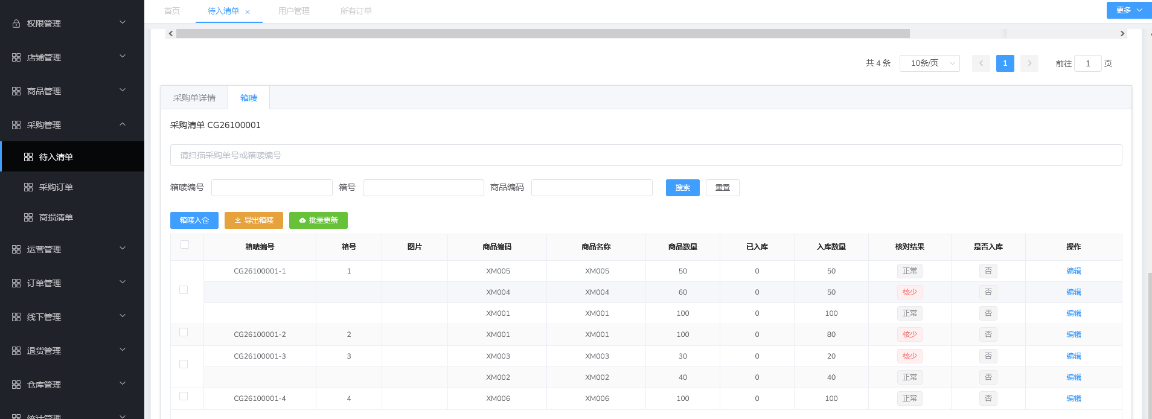
Task: Click the lock icon beside 权限管理
Action: [x=16, y=24]
